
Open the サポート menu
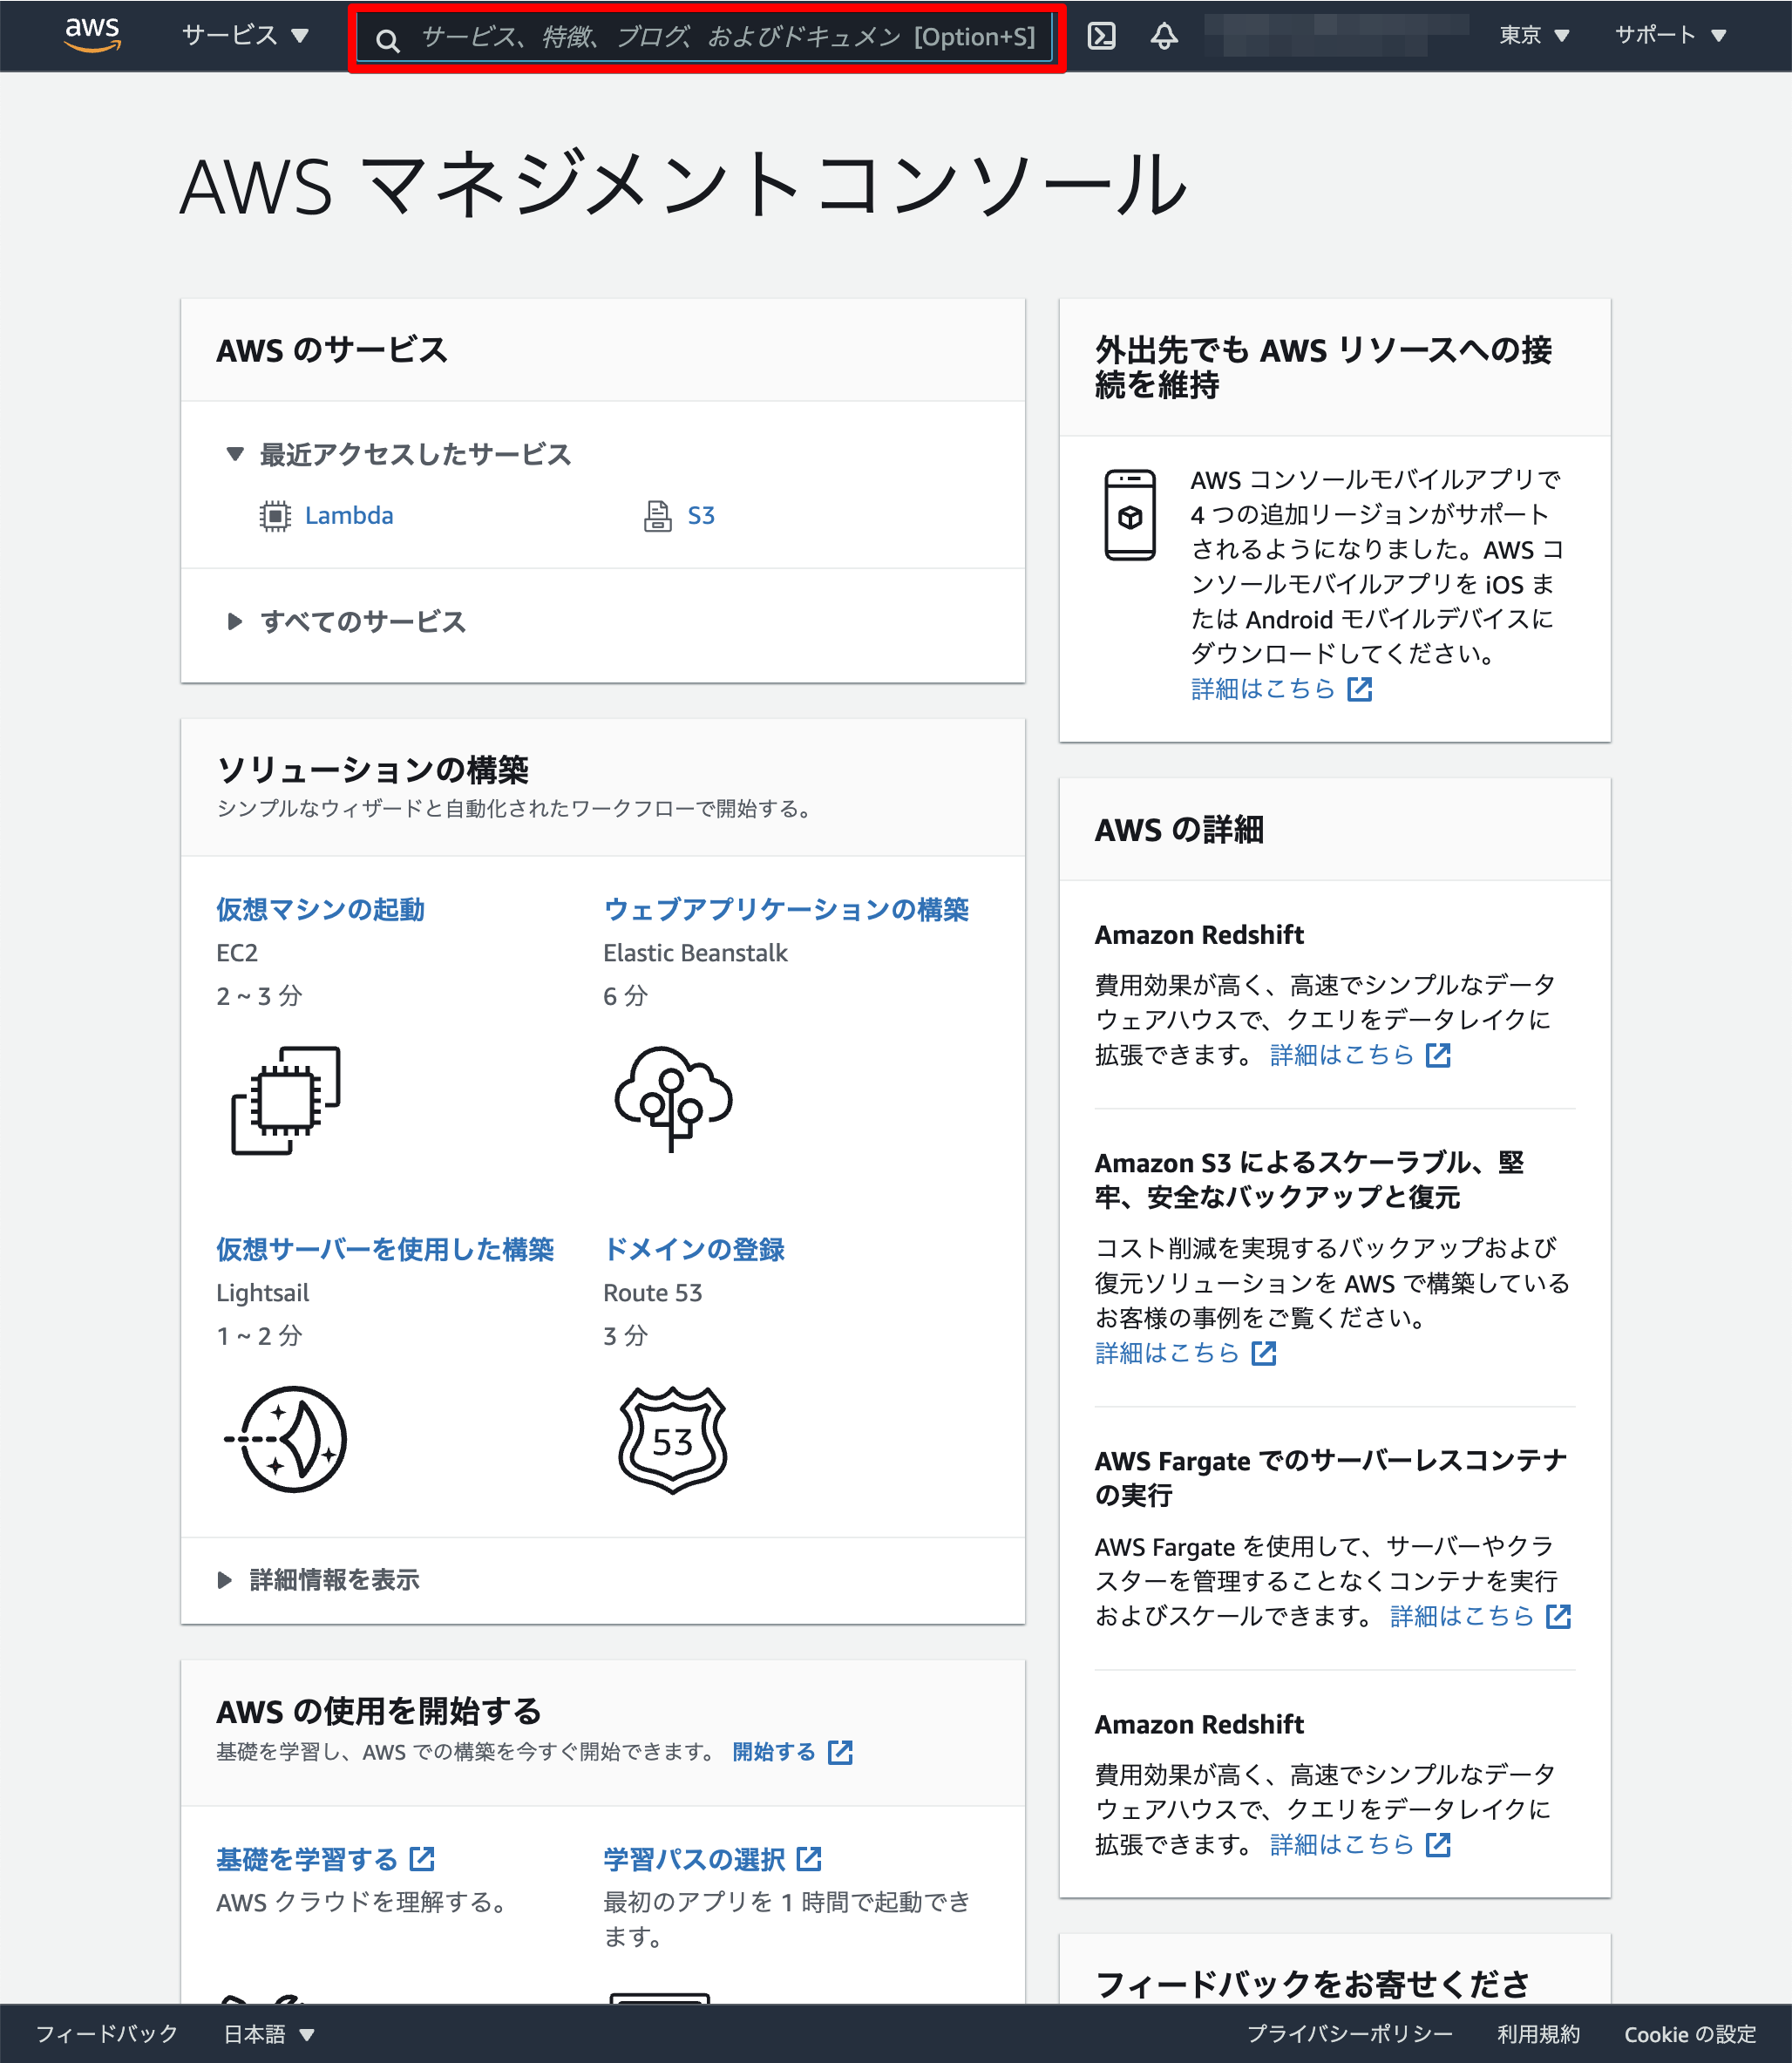click(1669, 35)
